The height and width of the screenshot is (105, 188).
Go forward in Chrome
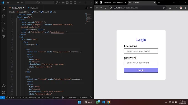pyautogui.click(x=101, y=8)
